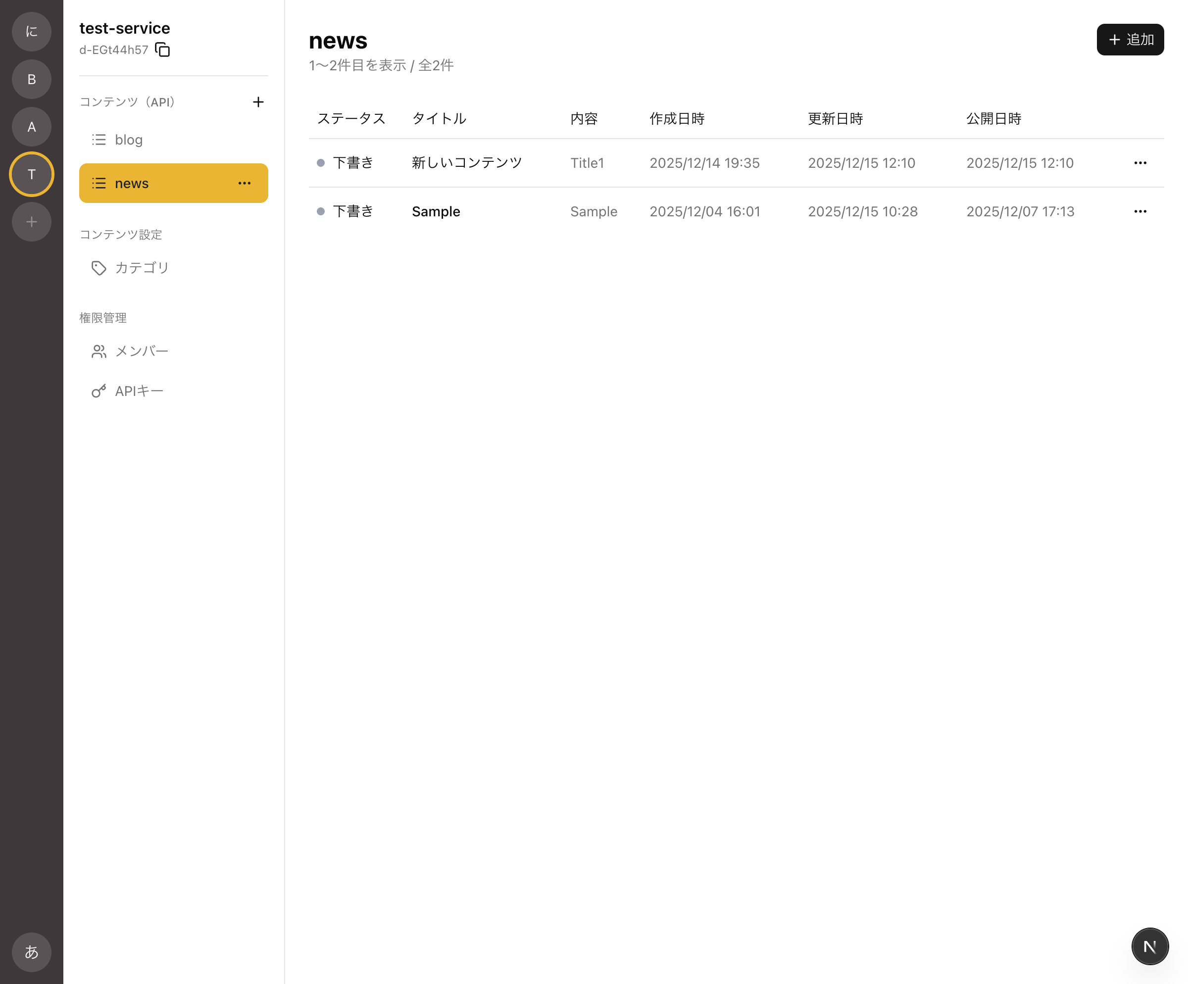This screenshot has height=984, width=1188.
Task: Open row actions for Sample entry
Action: 1140,211
